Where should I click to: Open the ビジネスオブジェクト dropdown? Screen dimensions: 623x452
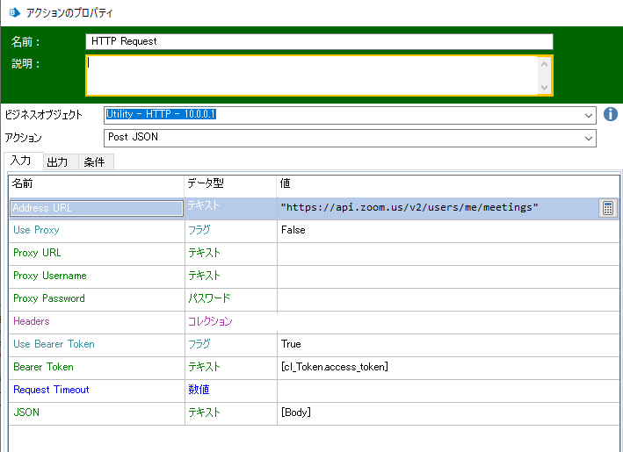(588, 115)
